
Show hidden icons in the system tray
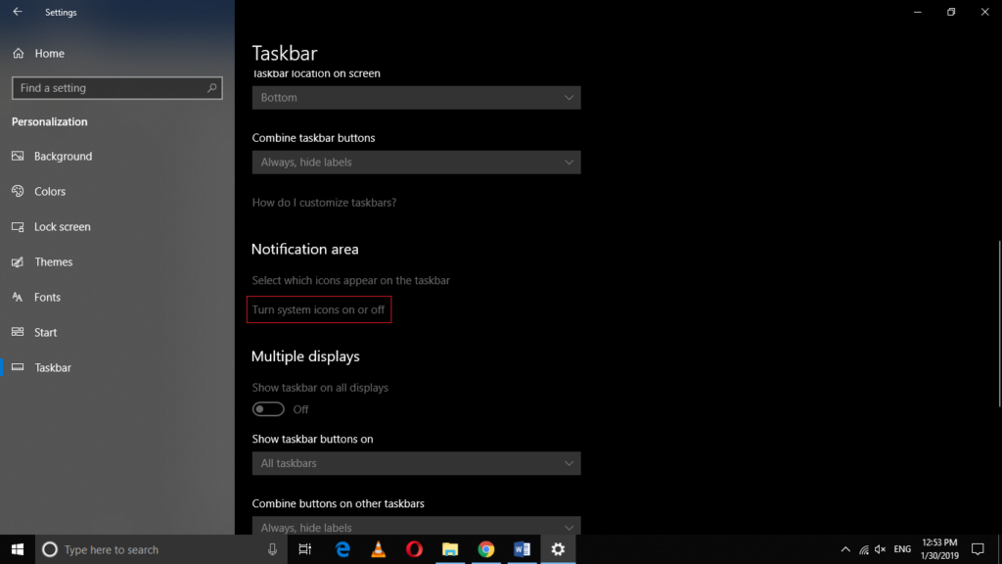(845, 549)
